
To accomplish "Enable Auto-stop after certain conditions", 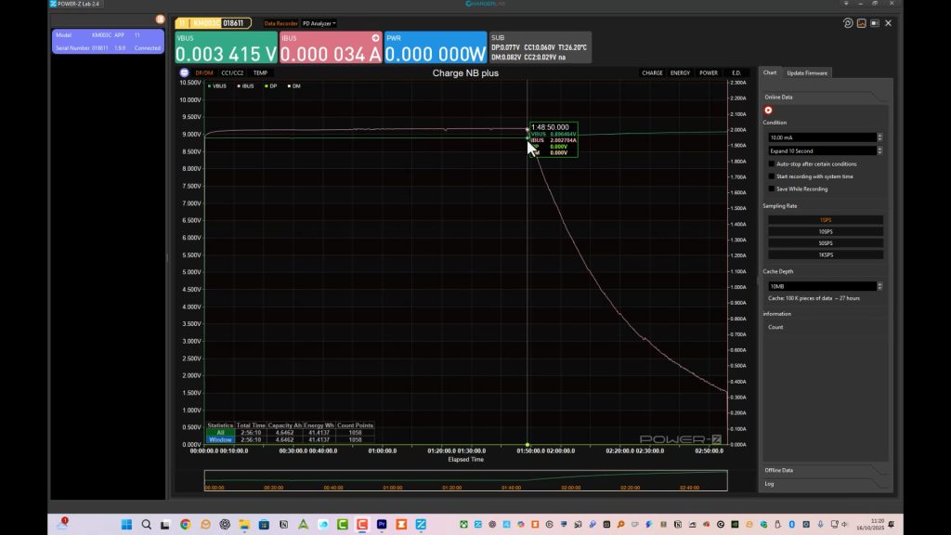I will click(x=772, y=163).
